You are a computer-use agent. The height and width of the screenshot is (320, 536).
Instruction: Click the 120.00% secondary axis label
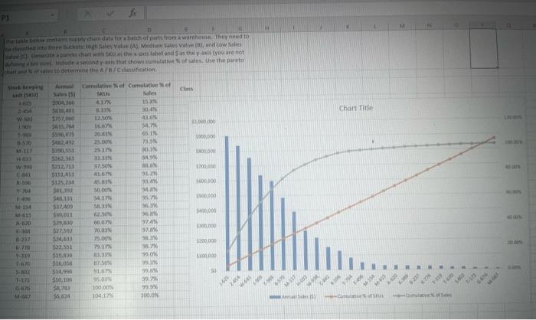(512, 117)
